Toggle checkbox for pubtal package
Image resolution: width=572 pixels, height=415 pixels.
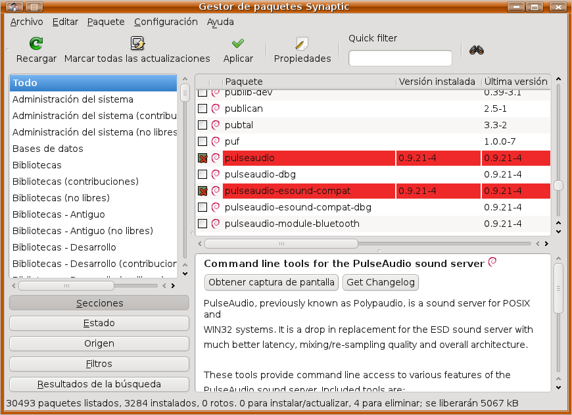click(203, 125)
